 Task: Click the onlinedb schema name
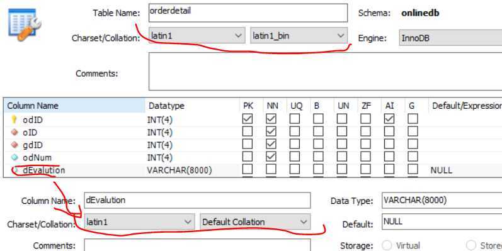[x=420, y=13]
